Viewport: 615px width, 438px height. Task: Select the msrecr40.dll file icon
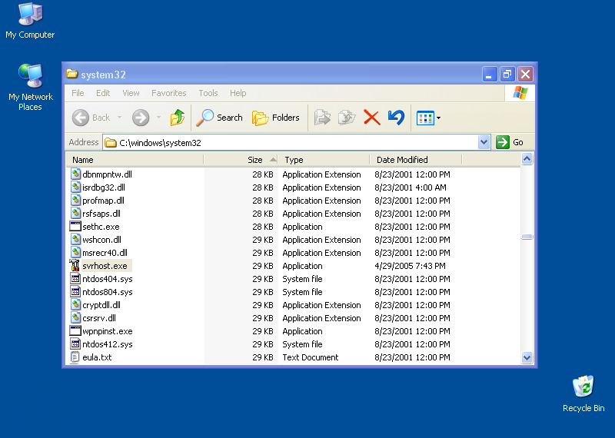tap(75, 253)
